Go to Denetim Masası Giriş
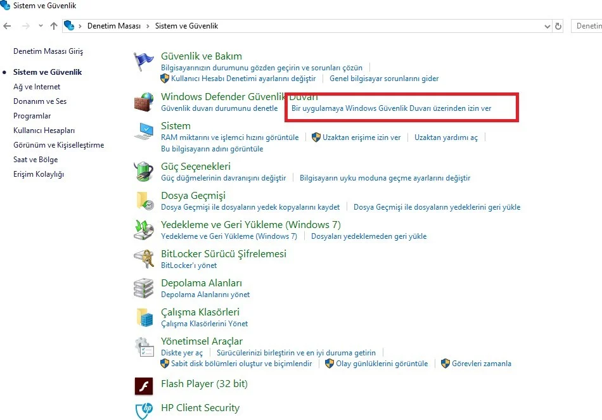This screenshot has height=420, width=602. 48,51
